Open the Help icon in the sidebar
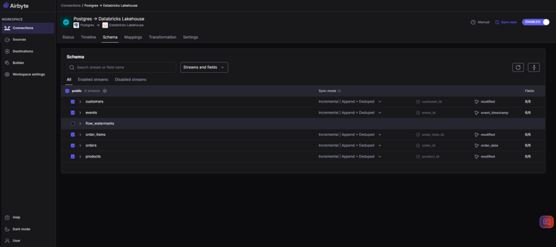This screenshot has height=247, width=556. point(7,217)
